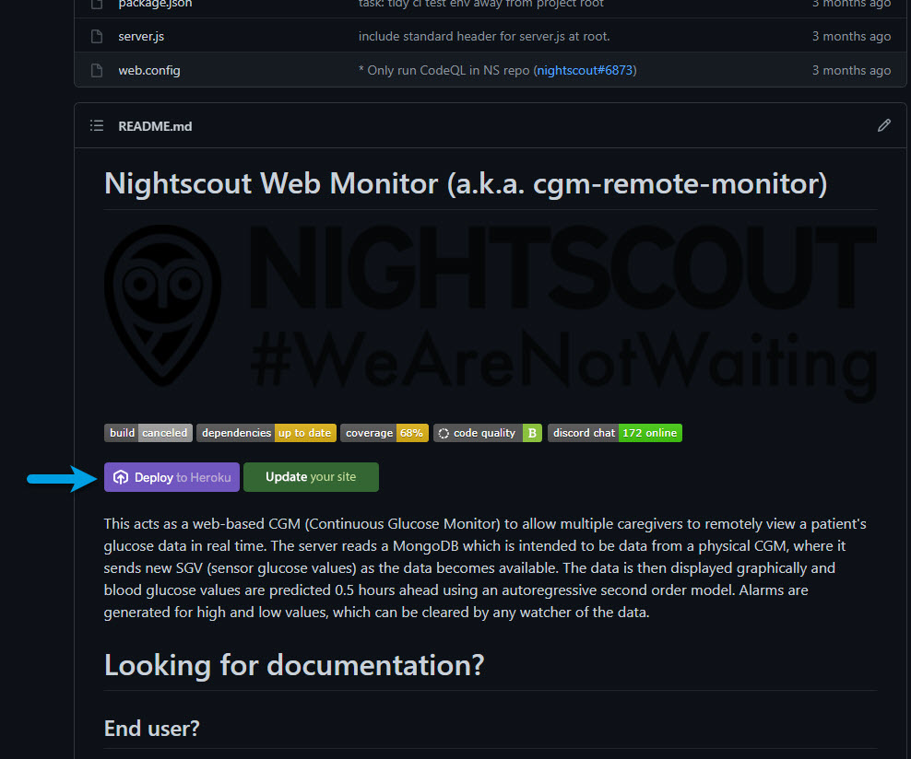Click the dependencies up to date badge
This screenshot has width=911, height=759.
point(266,433)
